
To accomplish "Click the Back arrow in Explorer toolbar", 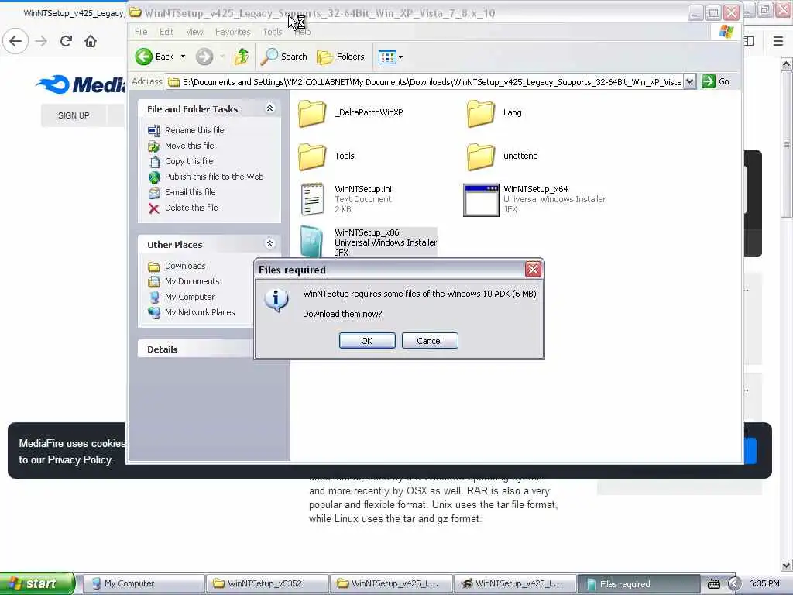I will click(143, 57).
